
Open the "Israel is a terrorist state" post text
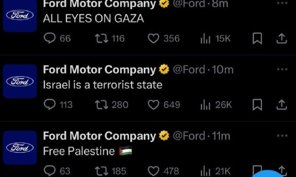[103, 85]
